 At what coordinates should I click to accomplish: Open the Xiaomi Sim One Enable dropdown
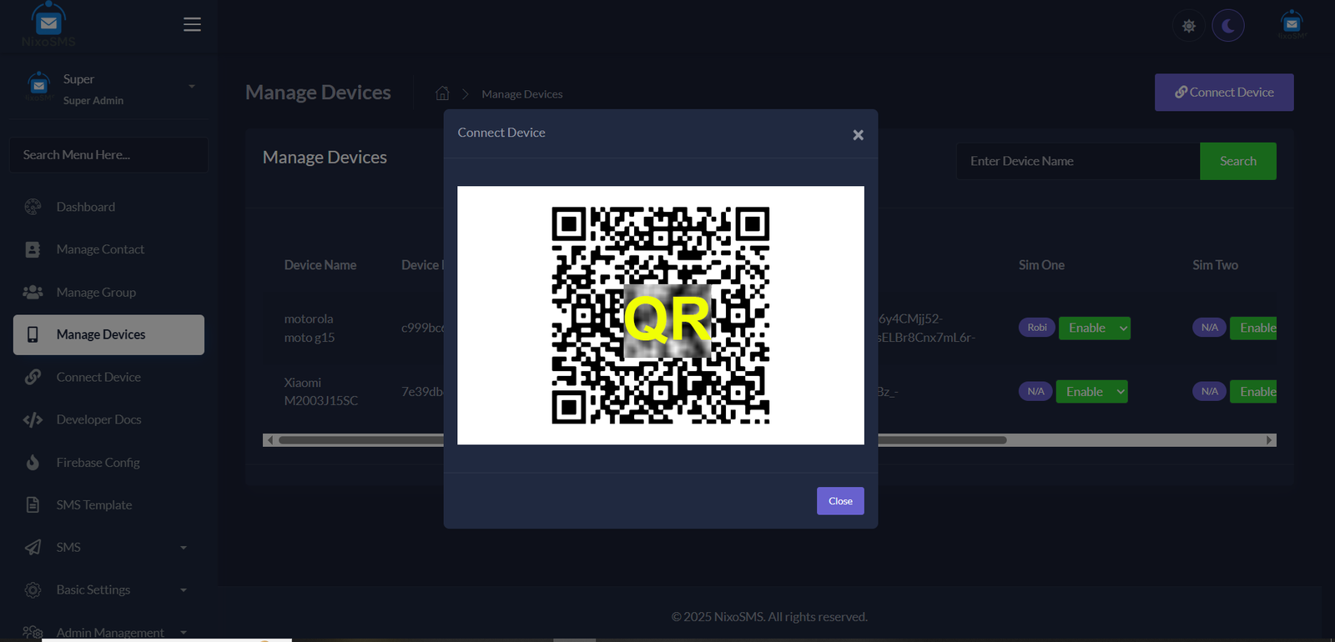[1092, 392]
